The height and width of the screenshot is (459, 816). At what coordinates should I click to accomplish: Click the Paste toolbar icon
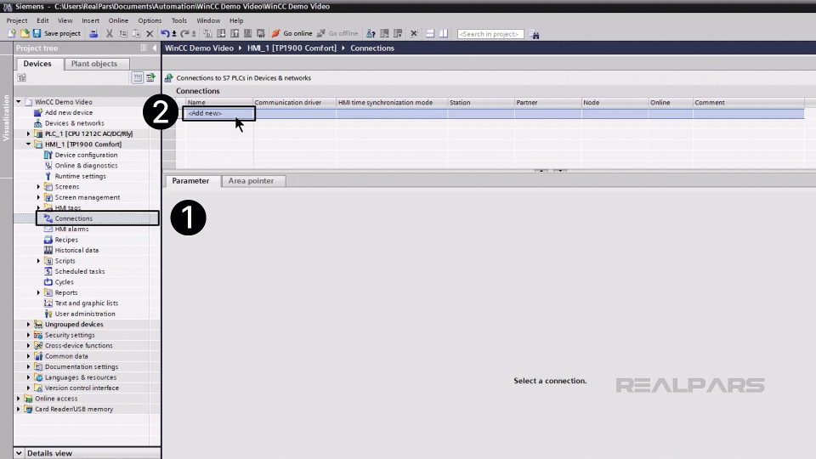click(x=136, y=33)
